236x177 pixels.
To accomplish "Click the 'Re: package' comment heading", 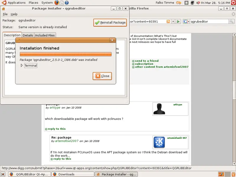I will 61,137.
